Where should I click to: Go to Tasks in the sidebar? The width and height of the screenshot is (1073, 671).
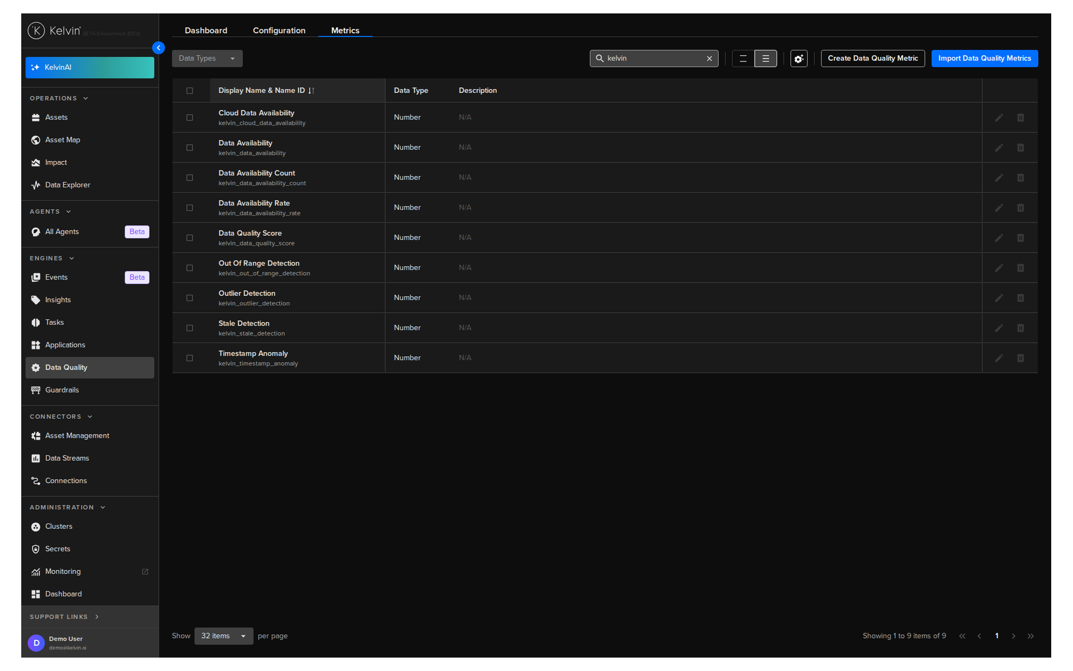point(89,323)
